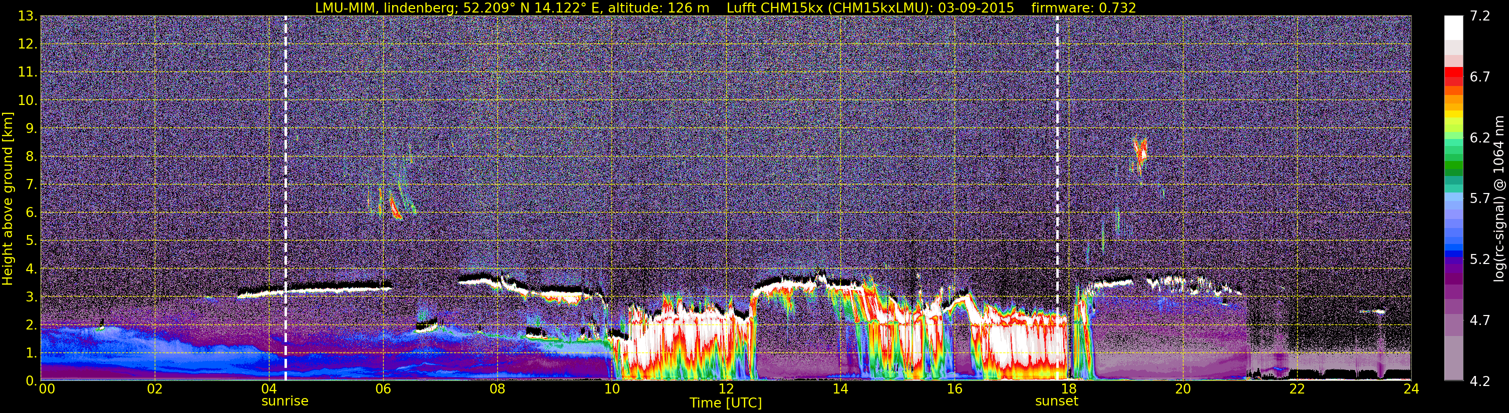Click the colorbar value label '5.7'

point(1480,199)
